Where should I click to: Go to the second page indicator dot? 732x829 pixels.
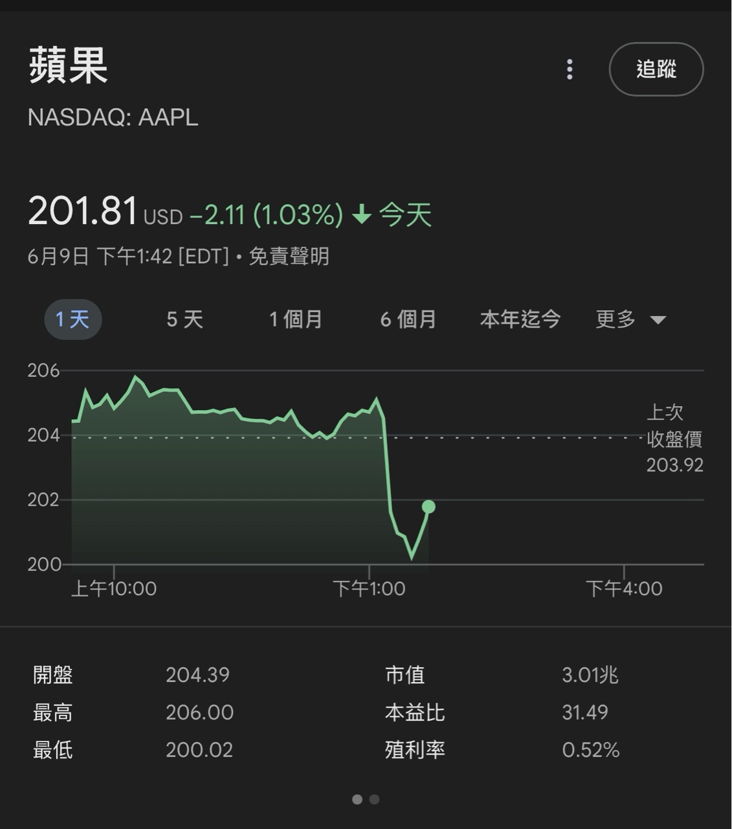tap(374, 799)
